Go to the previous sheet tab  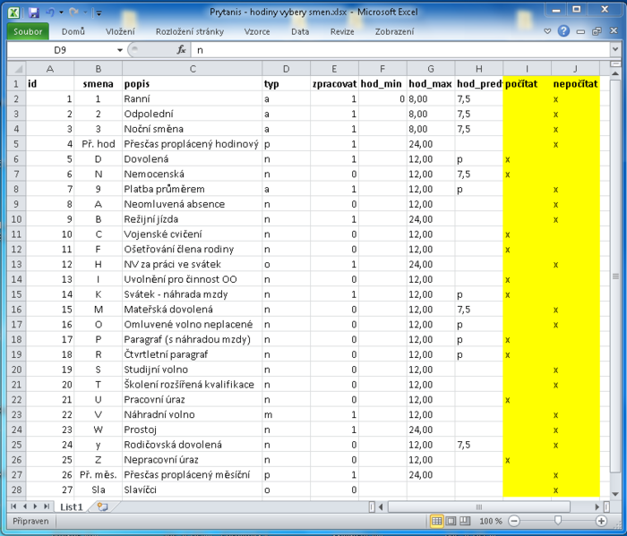point(25,506)
